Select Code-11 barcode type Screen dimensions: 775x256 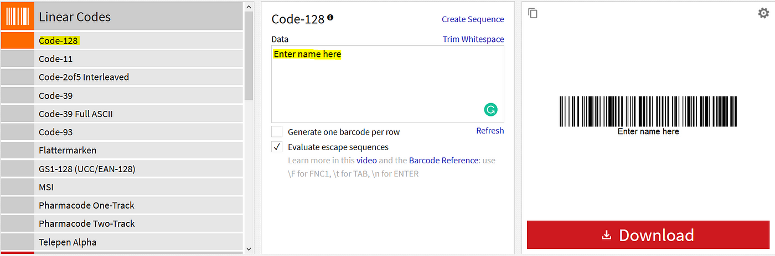[x=122, y=58]
